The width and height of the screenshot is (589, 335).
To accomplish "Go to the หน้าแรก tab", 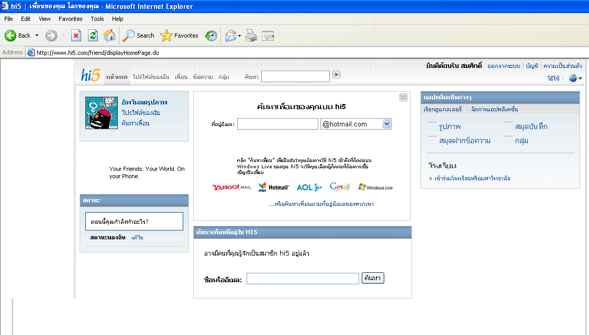I will pyautogui.click(x=116, y=77).
